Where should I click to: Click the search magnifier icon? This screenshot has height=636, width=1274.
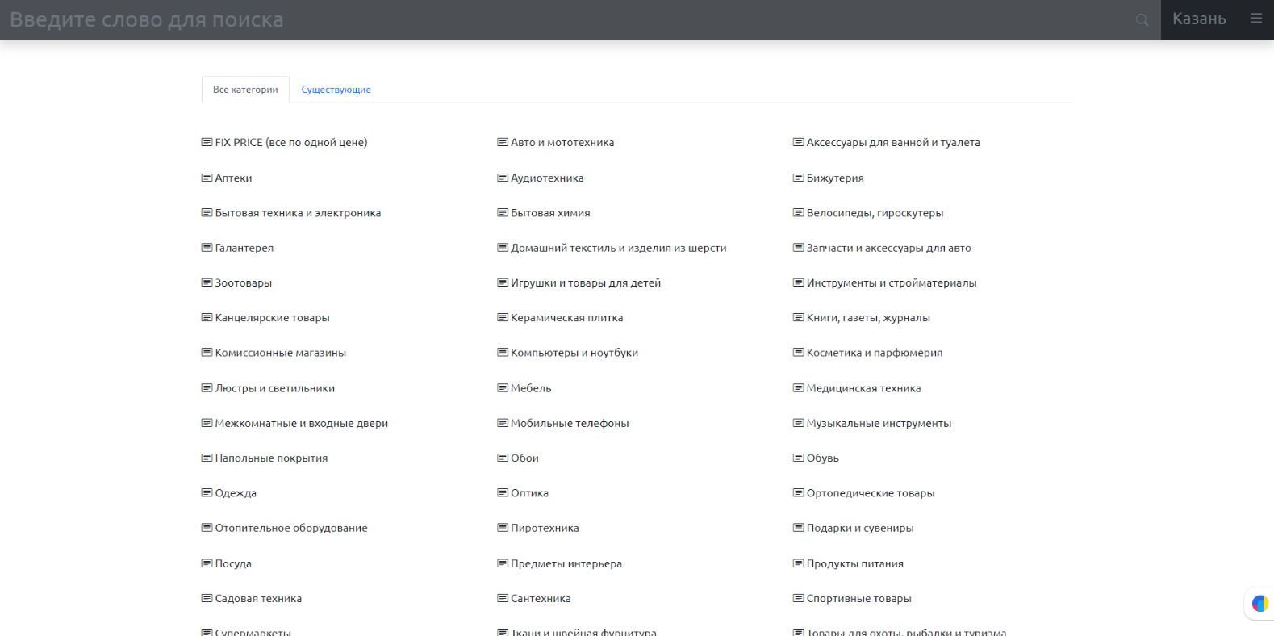click(1142, 20)
